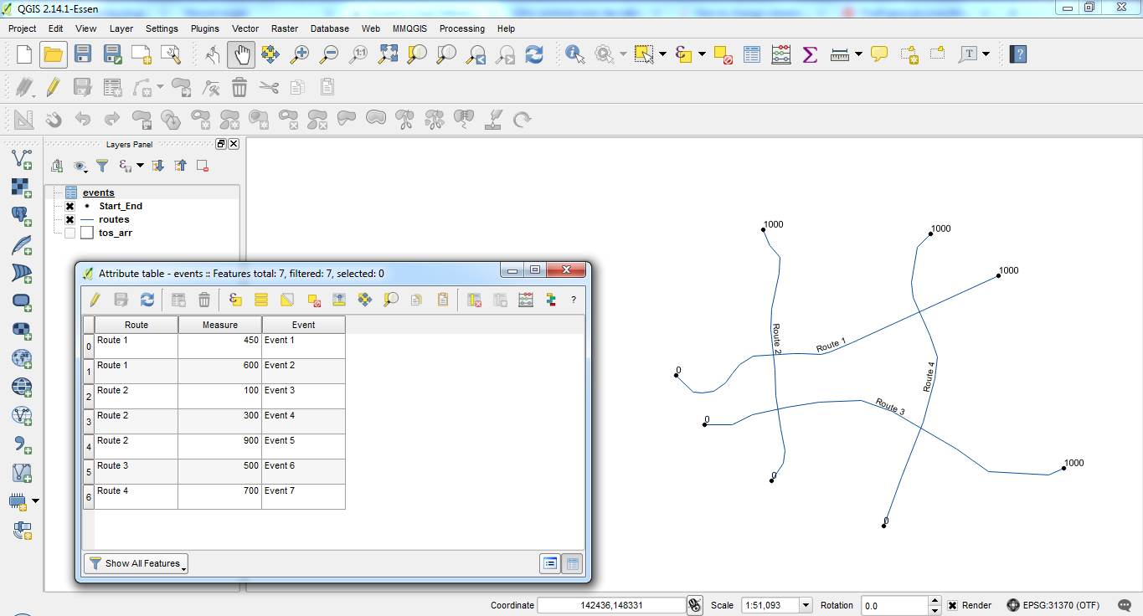Screen dimensions: 1143x616
Task: Open Map Tips speech bubble tool
Action: [878, 54]
